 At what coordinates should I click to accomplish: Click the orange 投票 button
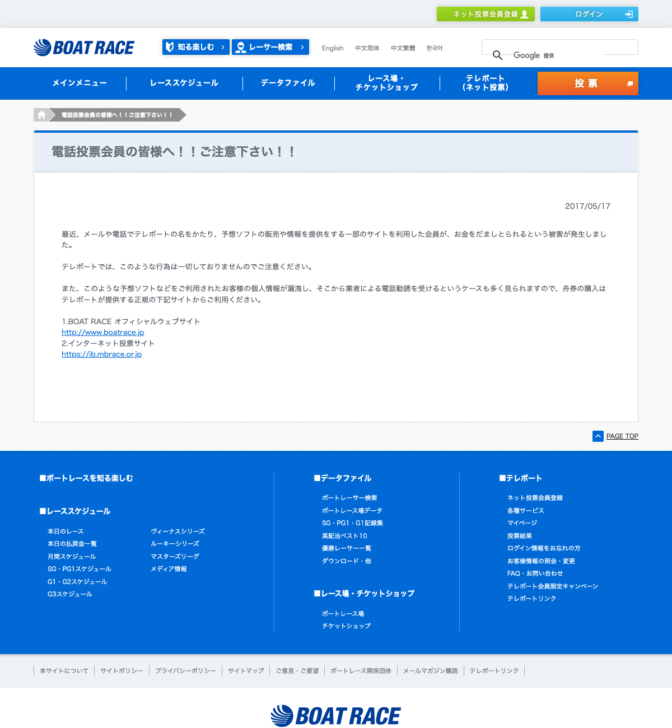coord(588,83)
